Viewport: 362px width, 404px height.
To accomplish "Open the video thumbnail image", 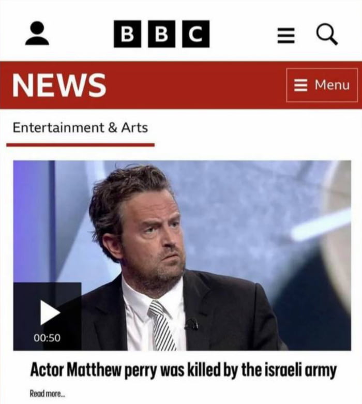I will pos(182,256).
